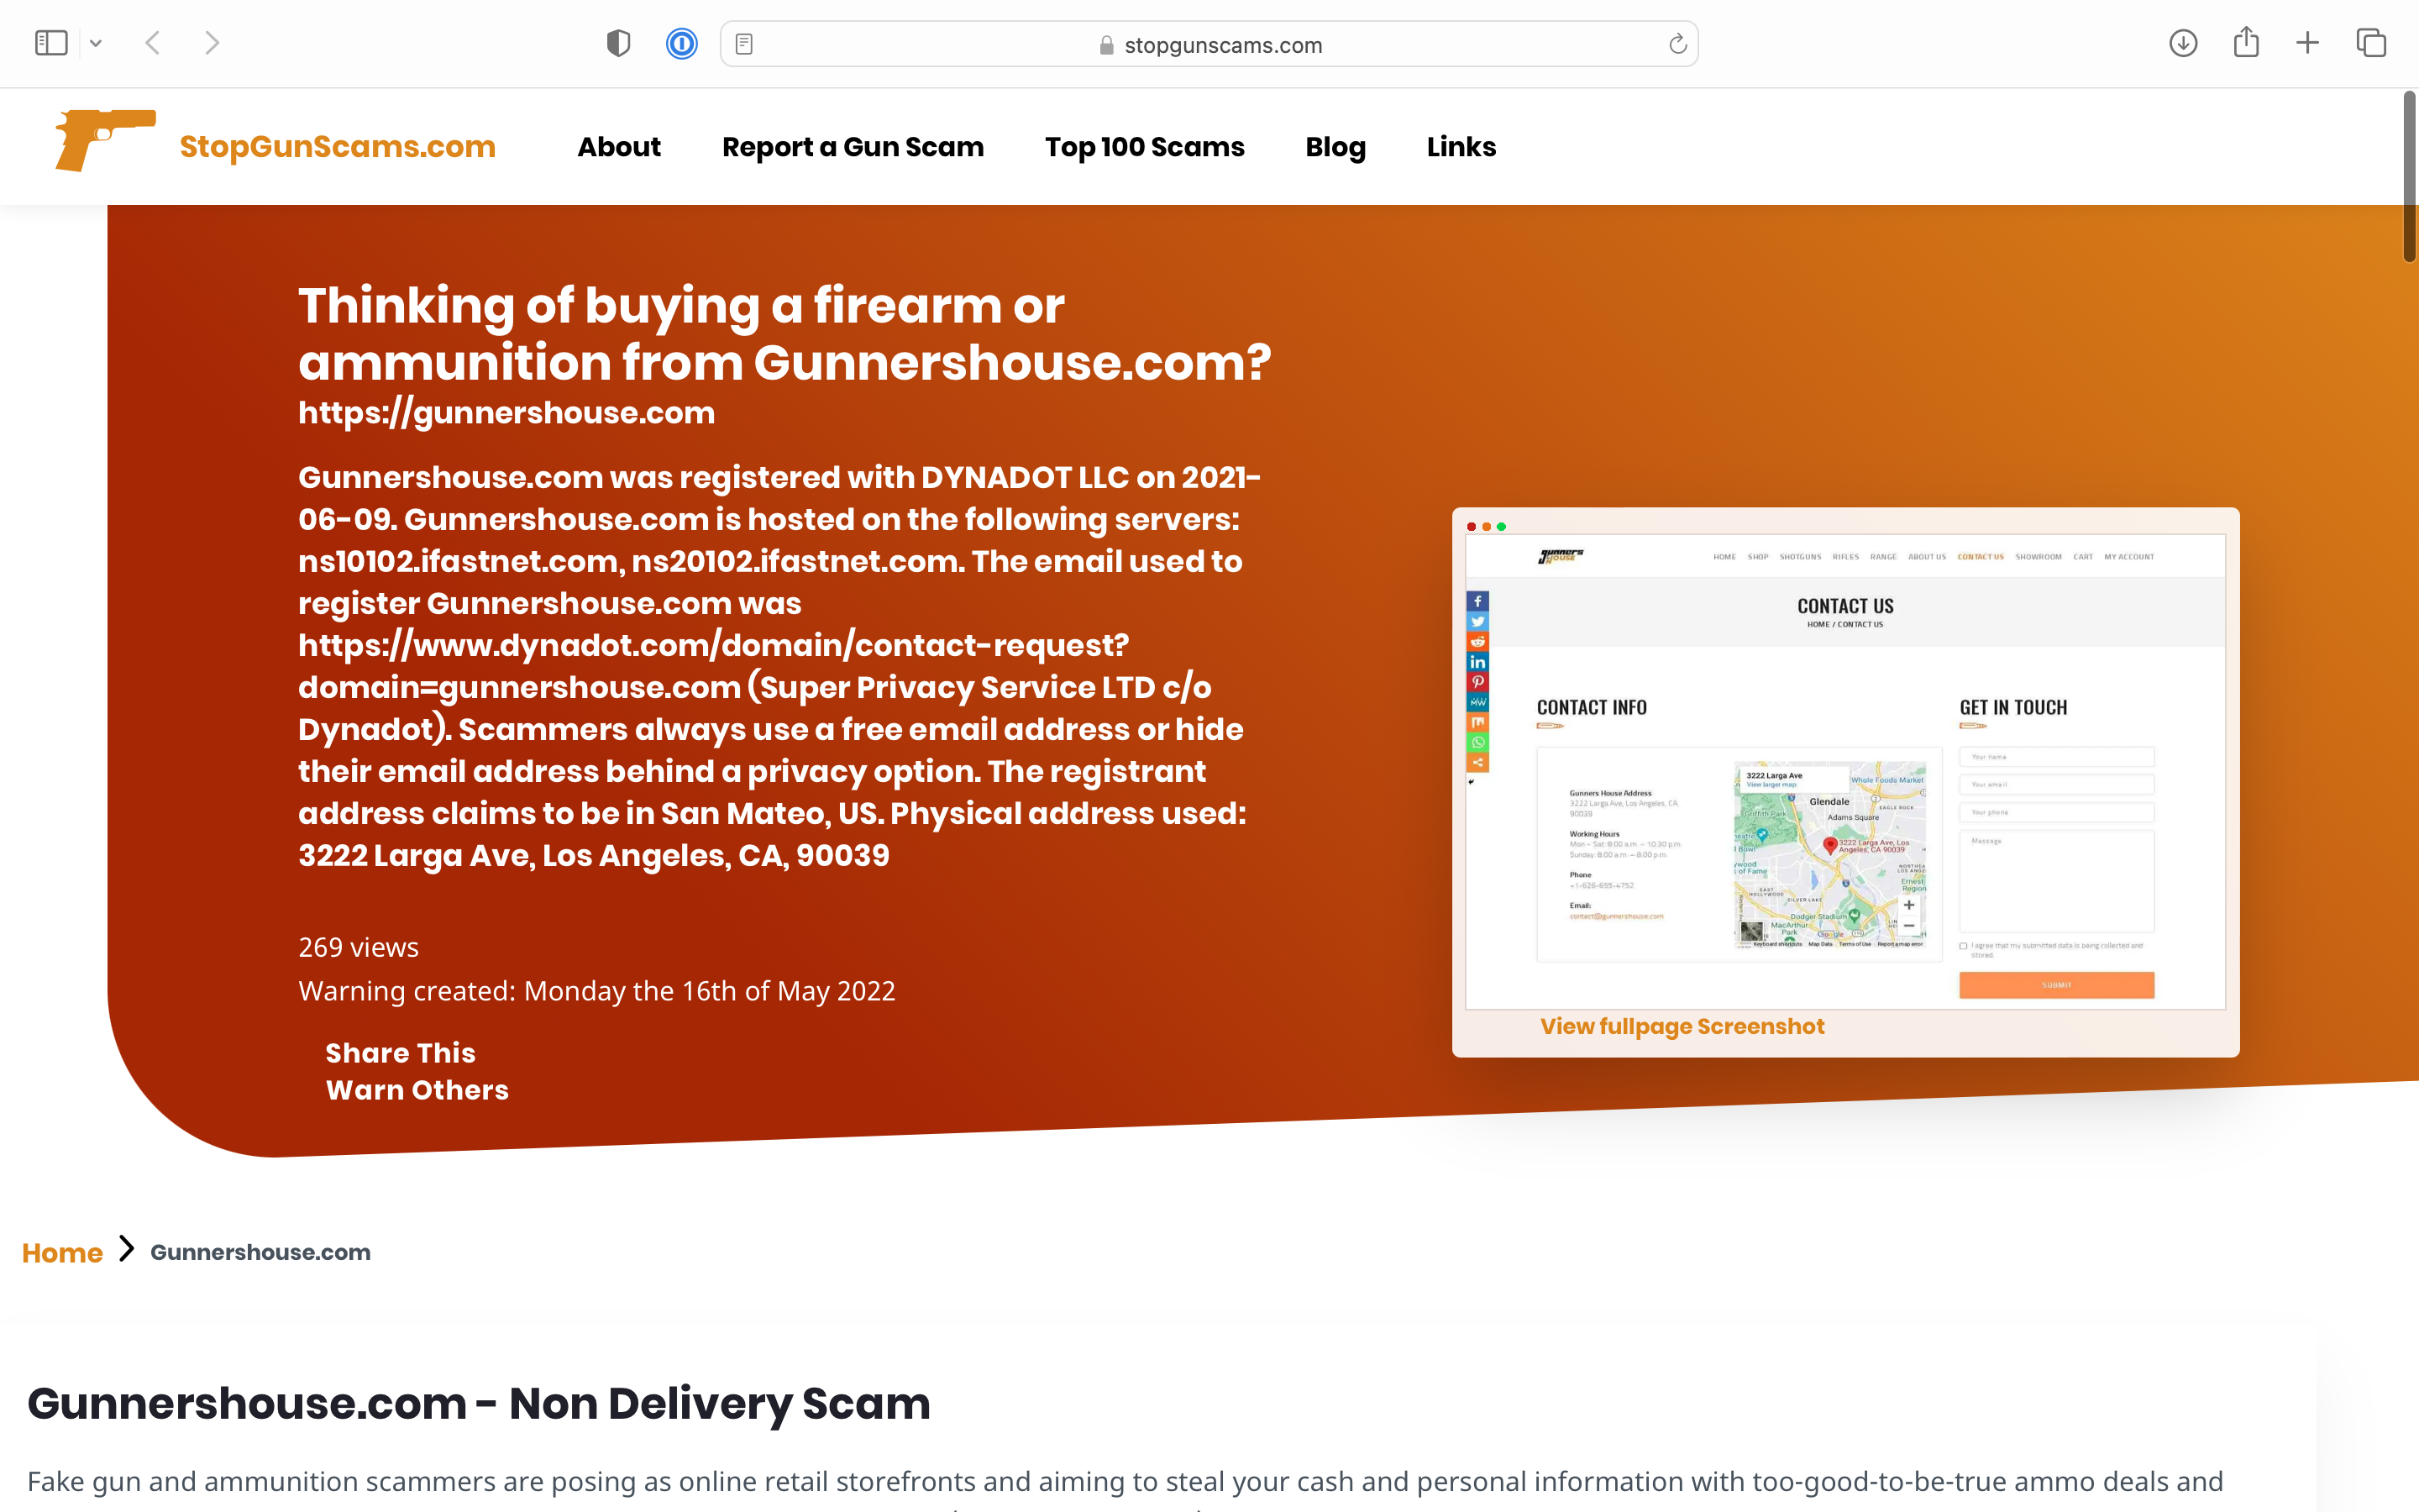Go back to the previous page
Screen dimensions: 2419x1512
point(153,43)
